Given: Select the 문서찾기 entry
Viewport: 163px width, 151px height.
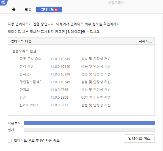Looking at the screenshot, I should pos(26,74).
